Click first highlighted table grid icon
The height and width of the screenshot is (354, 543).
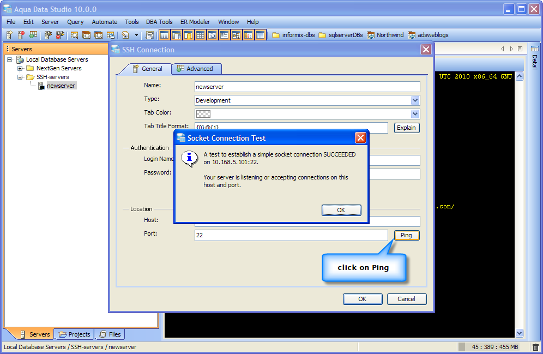165,35
